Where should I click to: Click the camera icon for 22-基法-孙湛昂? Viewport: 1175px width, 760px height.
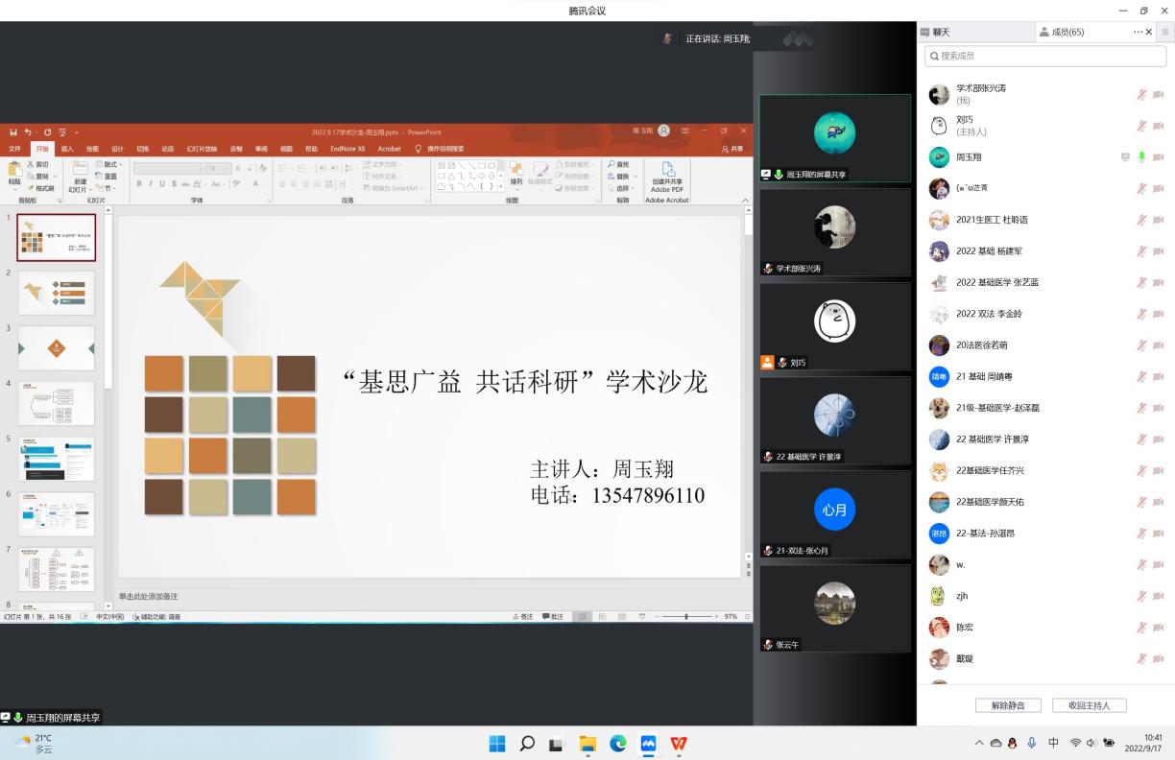1158,534
